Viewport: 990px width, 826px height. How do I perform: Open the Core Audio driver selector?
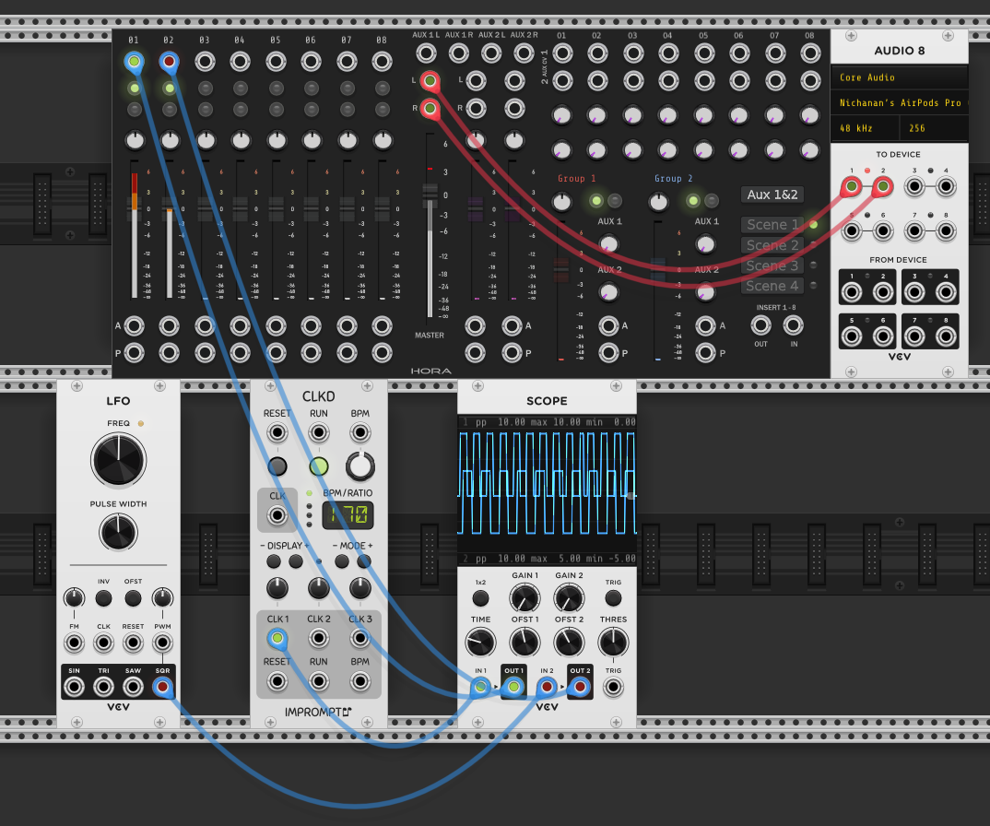pyautogui.click(x=899, y=77)
